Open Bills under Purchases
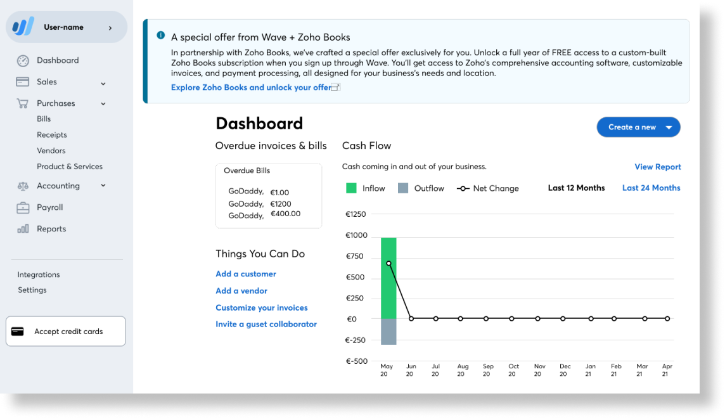The height and width of the screenshot is (419, 725). [x=44, y=119]
